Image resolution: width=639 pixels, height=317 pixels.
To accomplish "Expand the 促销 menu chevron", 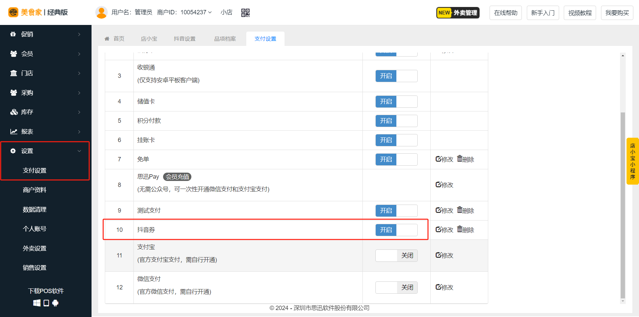I will pos(79,34).
